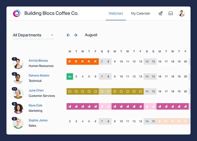The image size is (197, 141).
Task: Switch to the My Calendar tab
Action: point(140,14)
